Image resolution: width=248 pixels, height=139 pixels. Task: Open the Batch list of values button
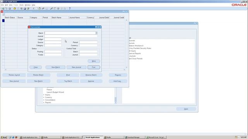click(96, 33)
